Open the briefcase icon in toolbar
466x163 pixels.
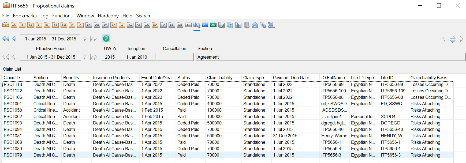coord(6,25)
